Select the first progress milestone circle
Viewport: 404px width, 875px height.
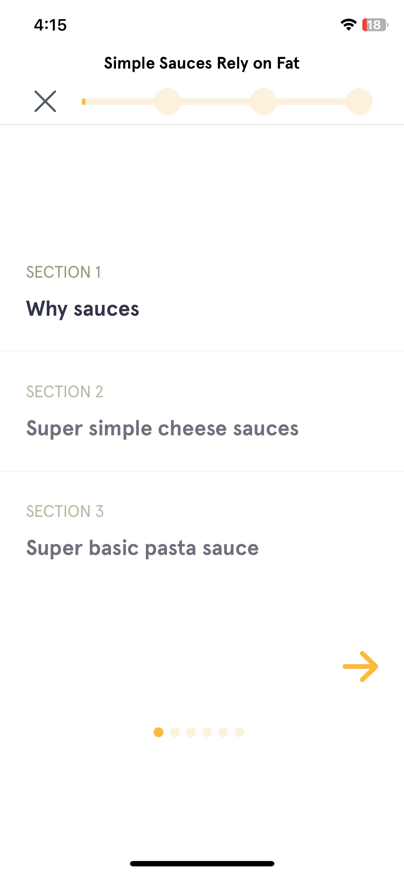(168, 101)
